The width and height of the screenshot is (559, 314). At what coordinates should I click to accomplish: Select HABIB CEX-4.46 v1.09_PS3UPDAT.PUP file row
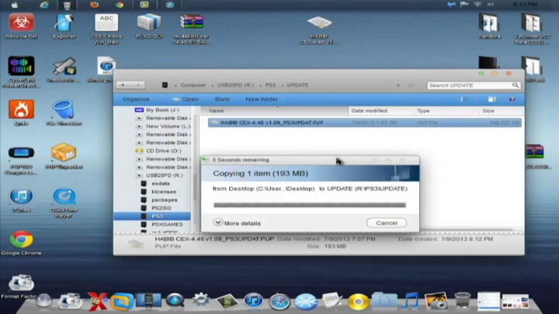tap(365, 123)
